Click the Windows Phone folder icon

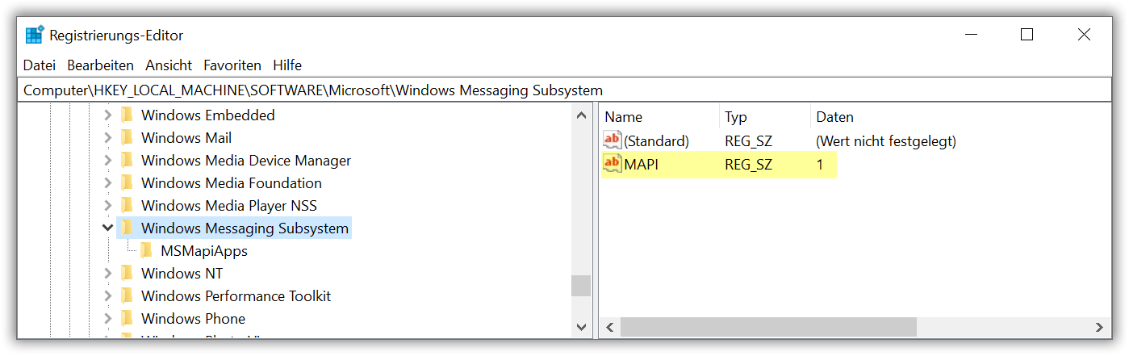click(x=127, y=318)
